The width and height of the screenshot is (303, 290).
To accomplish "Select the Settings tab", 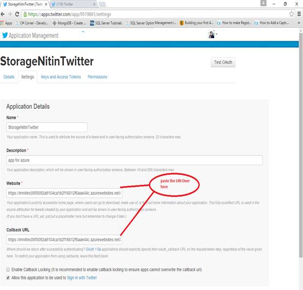I will [28, 77].
